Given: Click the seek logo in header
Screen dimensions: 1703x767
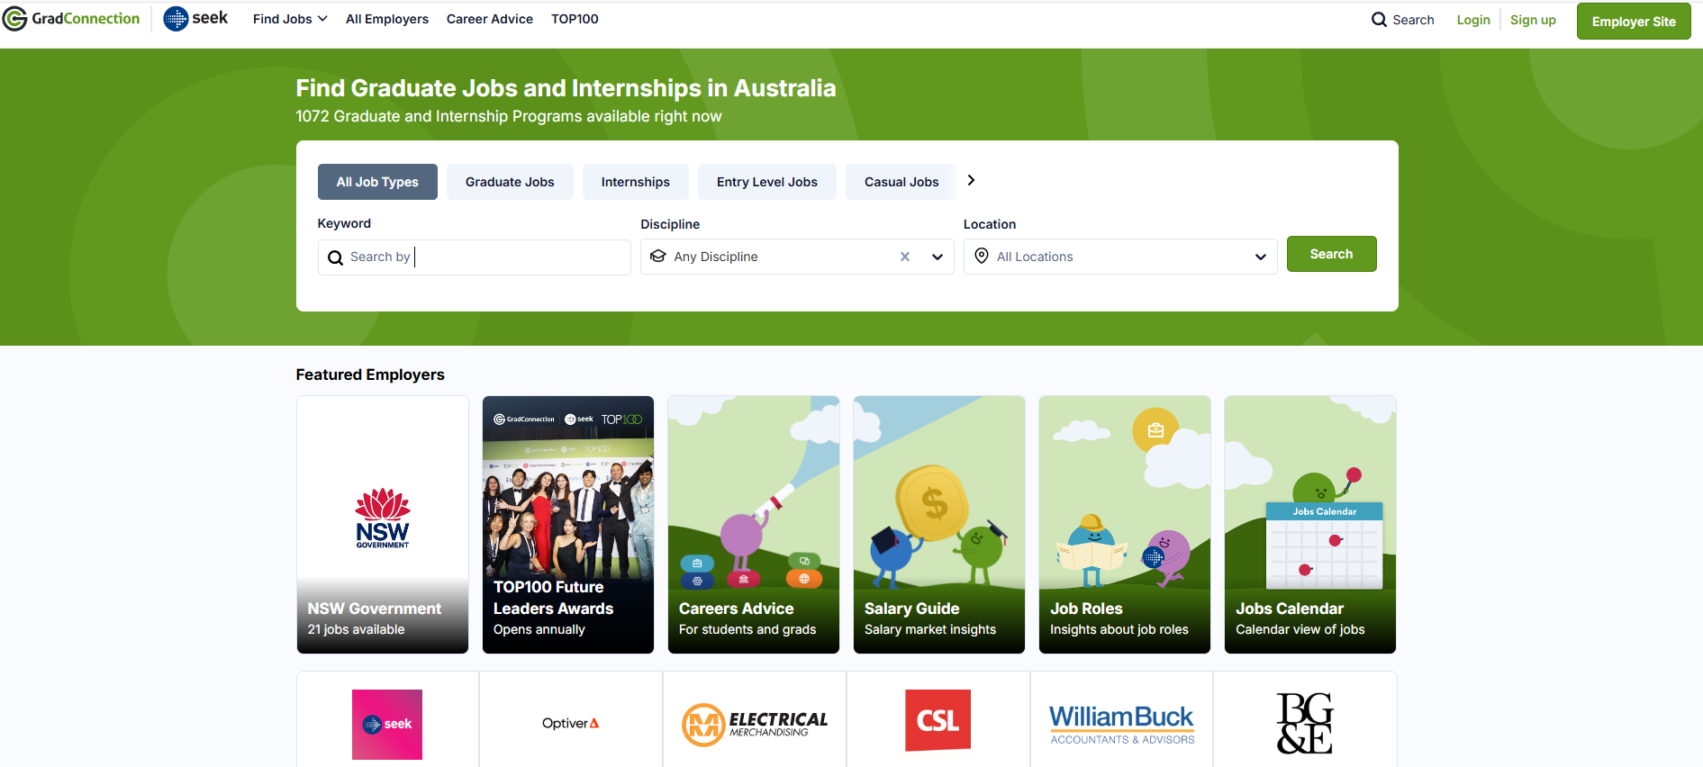Looking at the screenshot, I should pos(195,18).
